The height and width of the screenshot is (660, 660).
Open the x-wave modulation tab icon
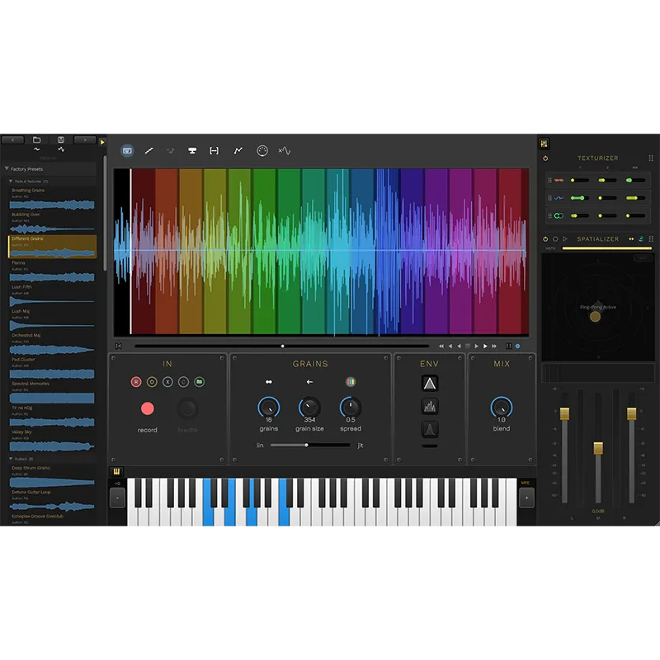(284, 151)
